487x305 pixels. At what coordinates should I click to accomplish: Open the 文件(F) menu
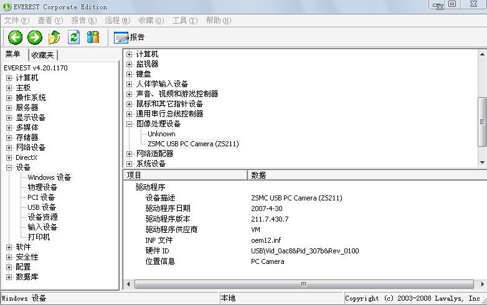pyautogui.click(x=17, y=21)
